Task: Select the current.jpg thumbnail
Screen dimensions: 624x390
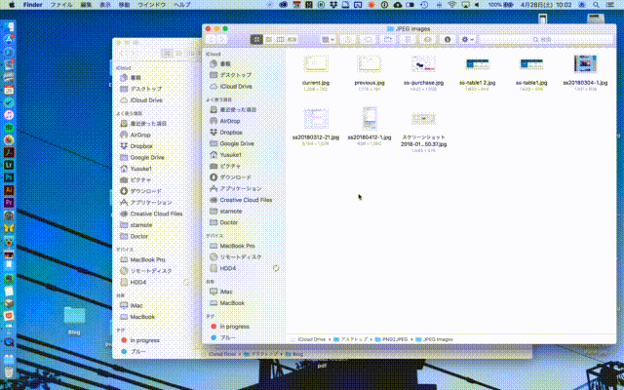Action: click(315, 65)
